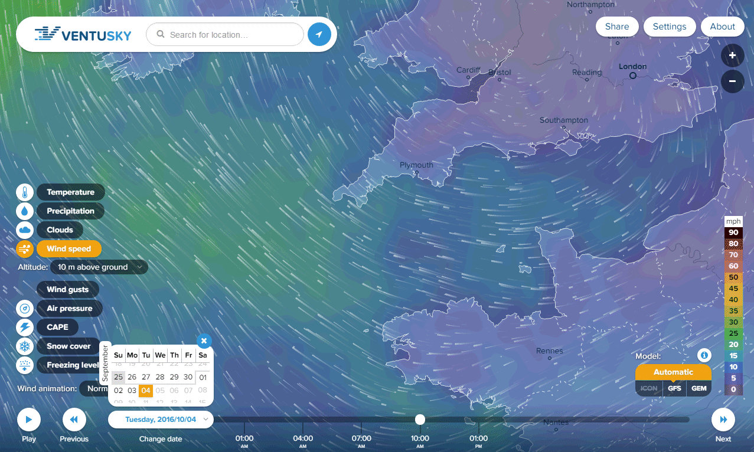
Task: Open the About page
Action: (x=722, y=27)
